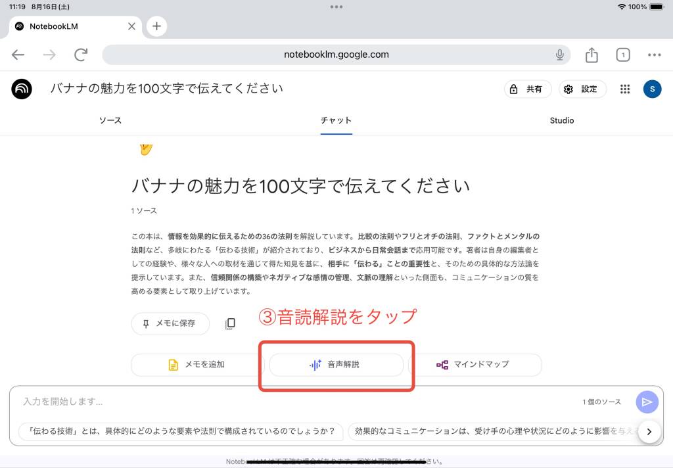Tap the 音声解説 button
The height and width of the screenshot is (468, 673).
coord(336,365)
